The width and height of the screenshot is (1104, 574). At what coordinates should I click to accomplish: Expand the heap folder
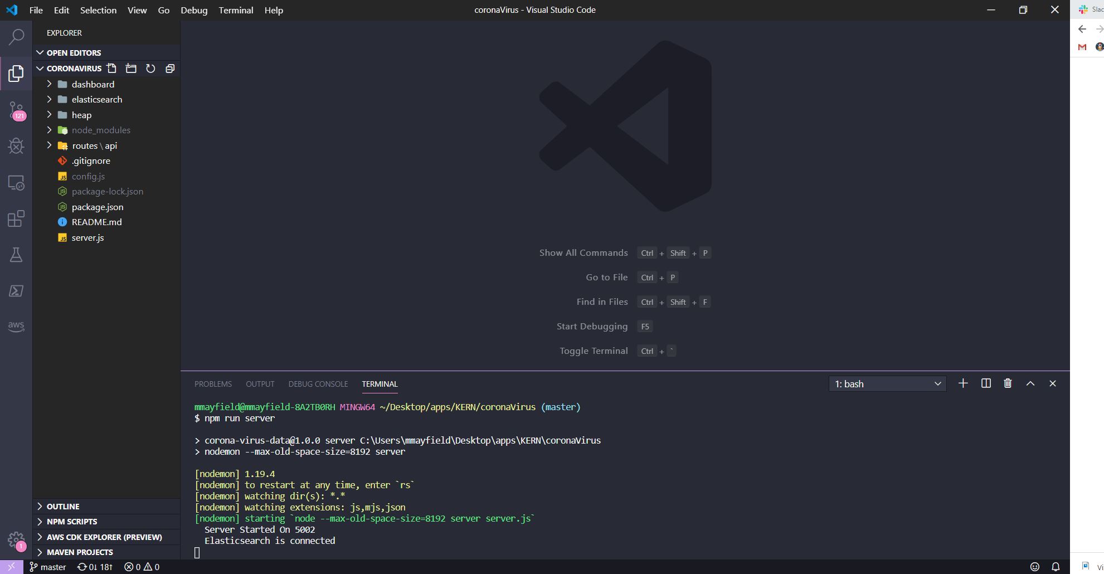[106, 115]
